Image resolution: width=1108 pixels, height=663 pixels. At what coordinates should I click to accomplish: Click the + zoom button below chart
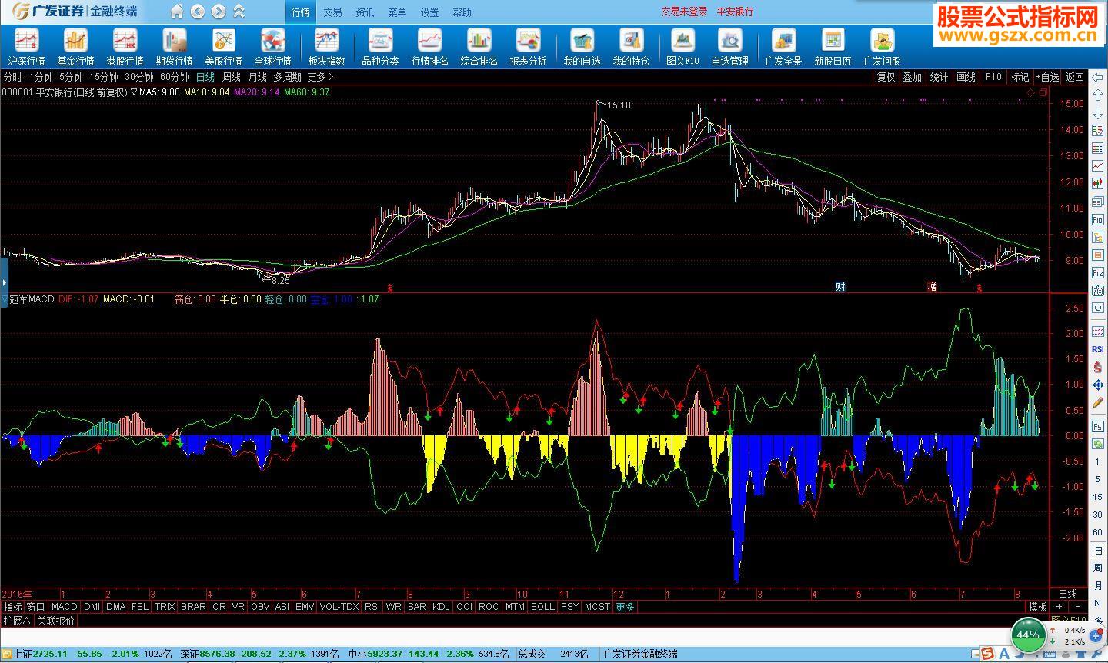coord(1059,607)
